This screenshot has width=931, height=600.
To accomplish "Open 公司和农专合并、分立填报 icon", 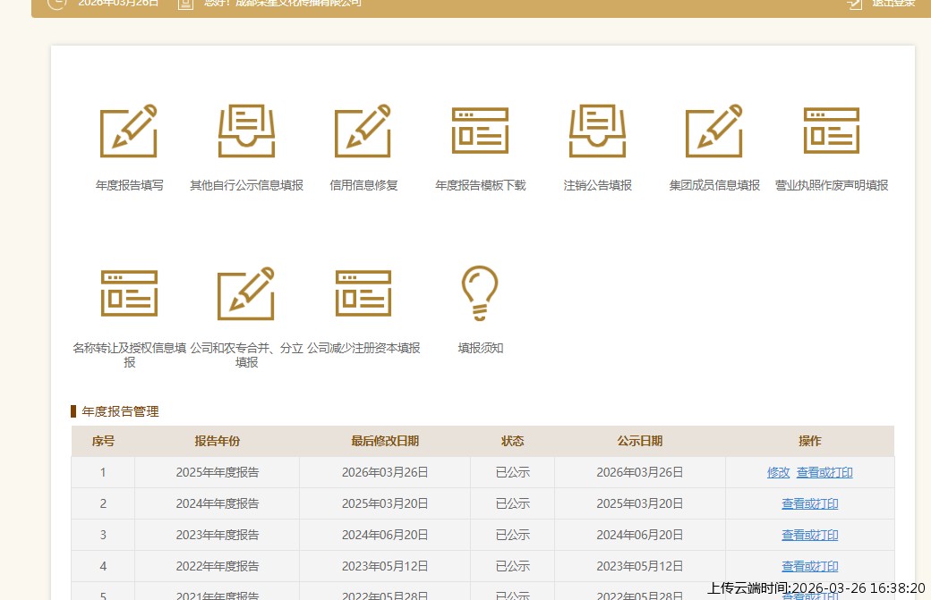I will (246, 293).
